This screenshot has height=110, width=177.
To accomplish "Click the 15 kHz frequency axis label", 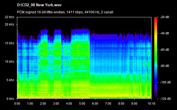I will [9, 43].
